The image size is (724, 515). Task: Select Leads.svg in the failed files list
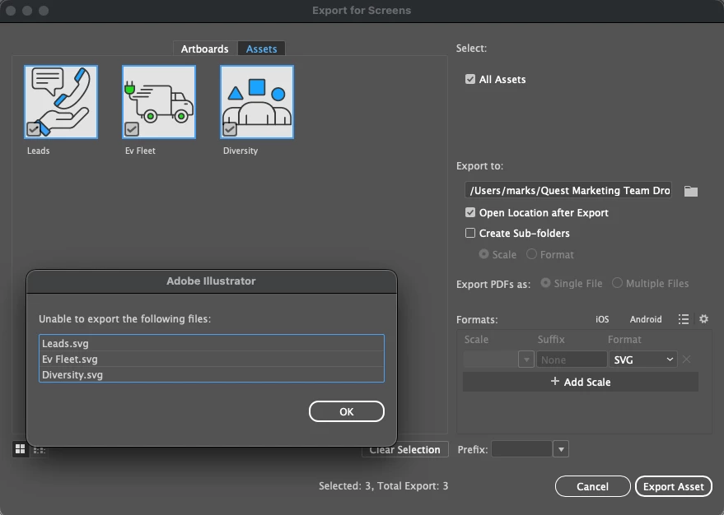212,344
